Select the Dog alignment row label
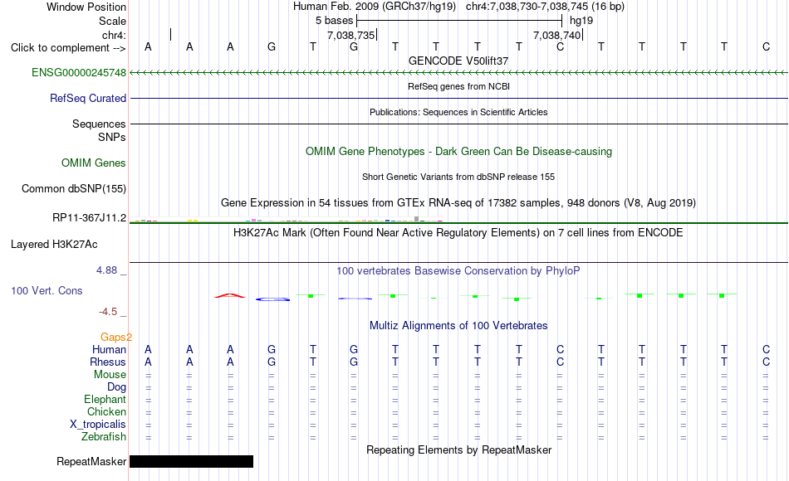Image resolution: width=789 pixels, height=481 pixels. pos(116,387)
